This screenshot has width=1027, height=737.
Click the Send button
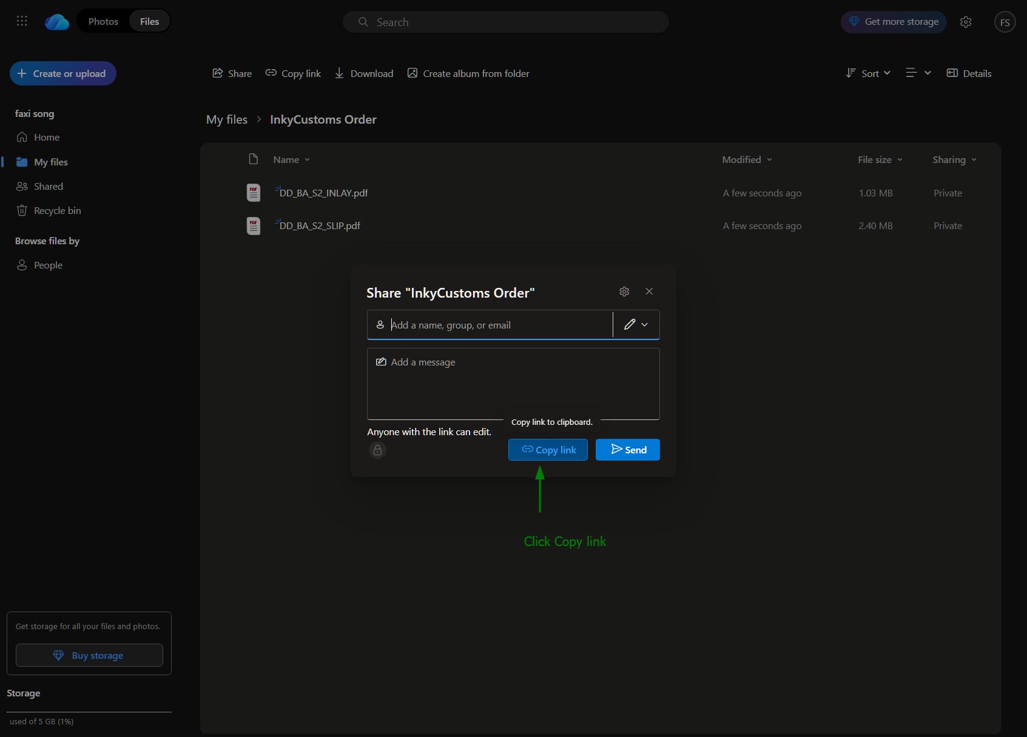pos(627,450)
